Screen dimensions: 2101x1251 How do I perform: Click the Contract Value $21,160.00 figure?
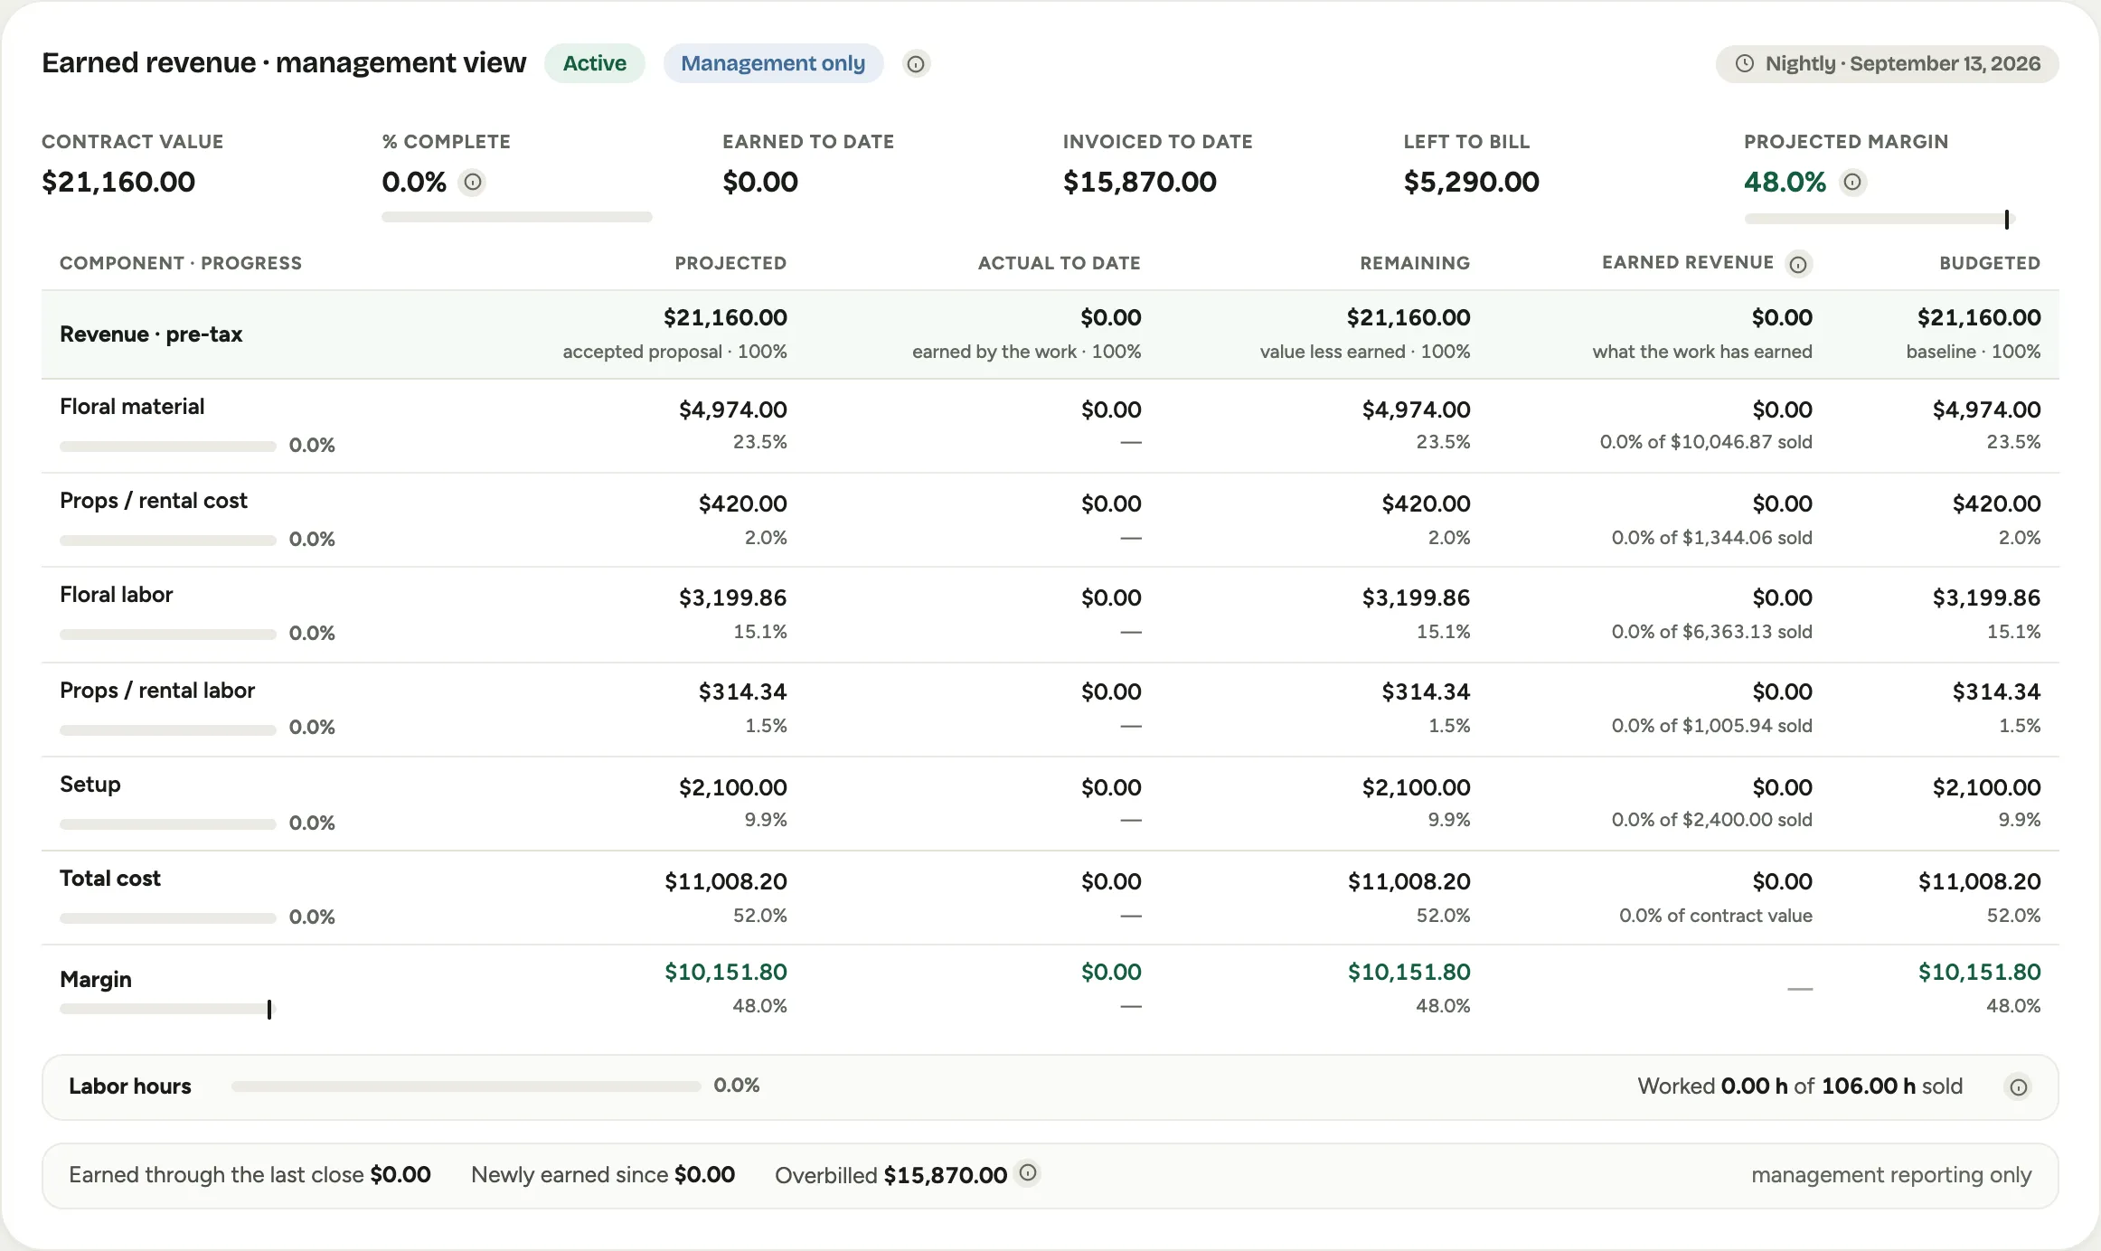coord(118,183)
